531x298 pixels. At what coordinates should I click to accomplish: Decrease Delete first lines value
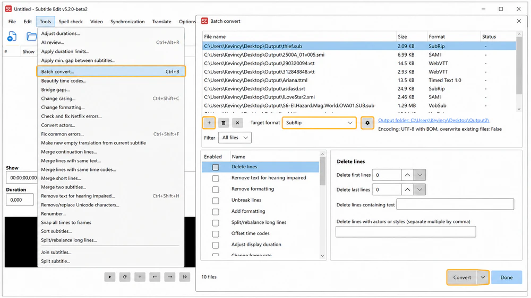click(x=419, y=175)
